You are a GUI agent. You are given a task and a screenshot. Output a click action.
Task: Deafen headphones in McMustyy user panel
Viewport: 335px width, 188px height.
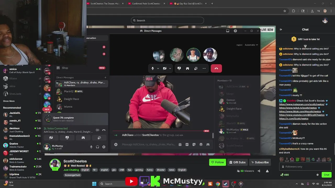(x=97, y=147)
